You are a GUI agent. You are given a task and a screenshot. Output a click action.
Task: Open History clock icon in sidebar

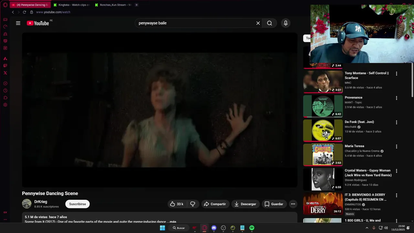[5, 91]
